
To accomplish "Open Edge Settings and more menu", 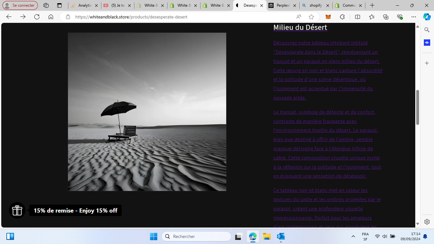I will click(413, 17).
